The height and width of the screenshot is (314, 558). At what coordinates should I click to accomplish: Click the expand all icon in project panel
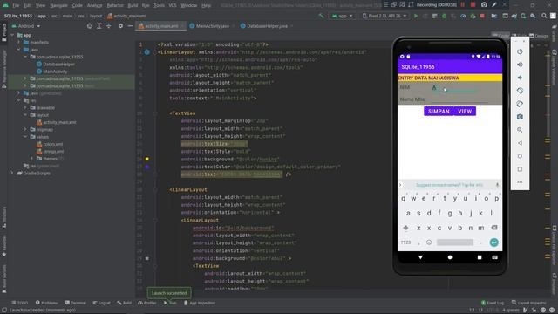tap(99, 26)
